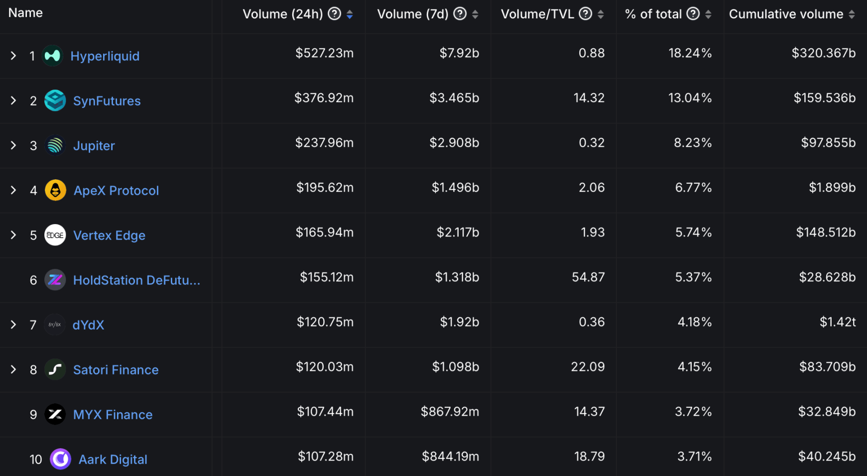Open the SynFutures protocol link
867x476 pixels.
click(x=107, y=101)
